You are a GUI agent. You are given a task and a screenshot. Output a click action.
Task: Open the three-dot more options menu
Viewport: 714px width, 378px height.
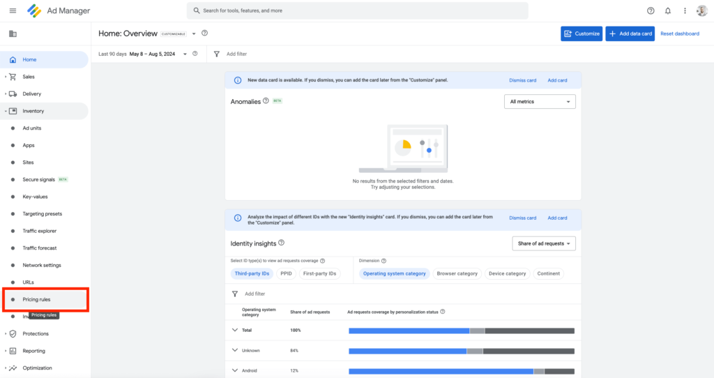point(685,10)
